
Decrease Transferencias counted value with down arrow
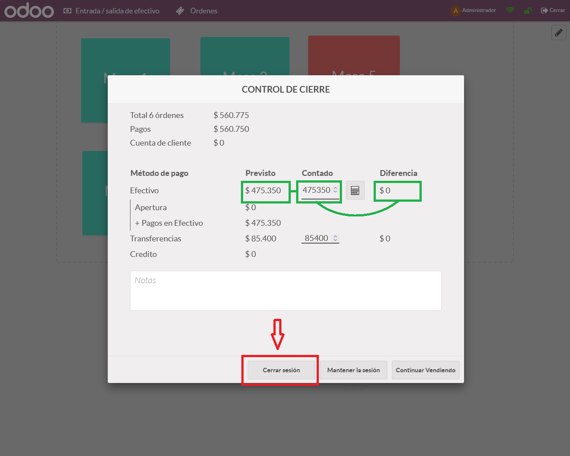coord(335,240)
